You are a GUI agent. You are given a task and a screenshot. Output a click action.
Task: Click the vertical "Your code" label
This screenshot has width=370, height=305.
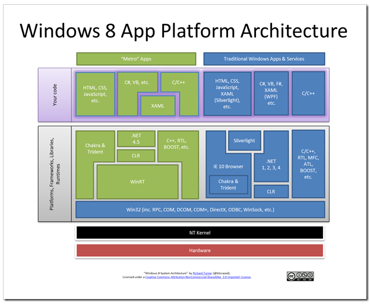pyautogui.click(x=55, y=95)
